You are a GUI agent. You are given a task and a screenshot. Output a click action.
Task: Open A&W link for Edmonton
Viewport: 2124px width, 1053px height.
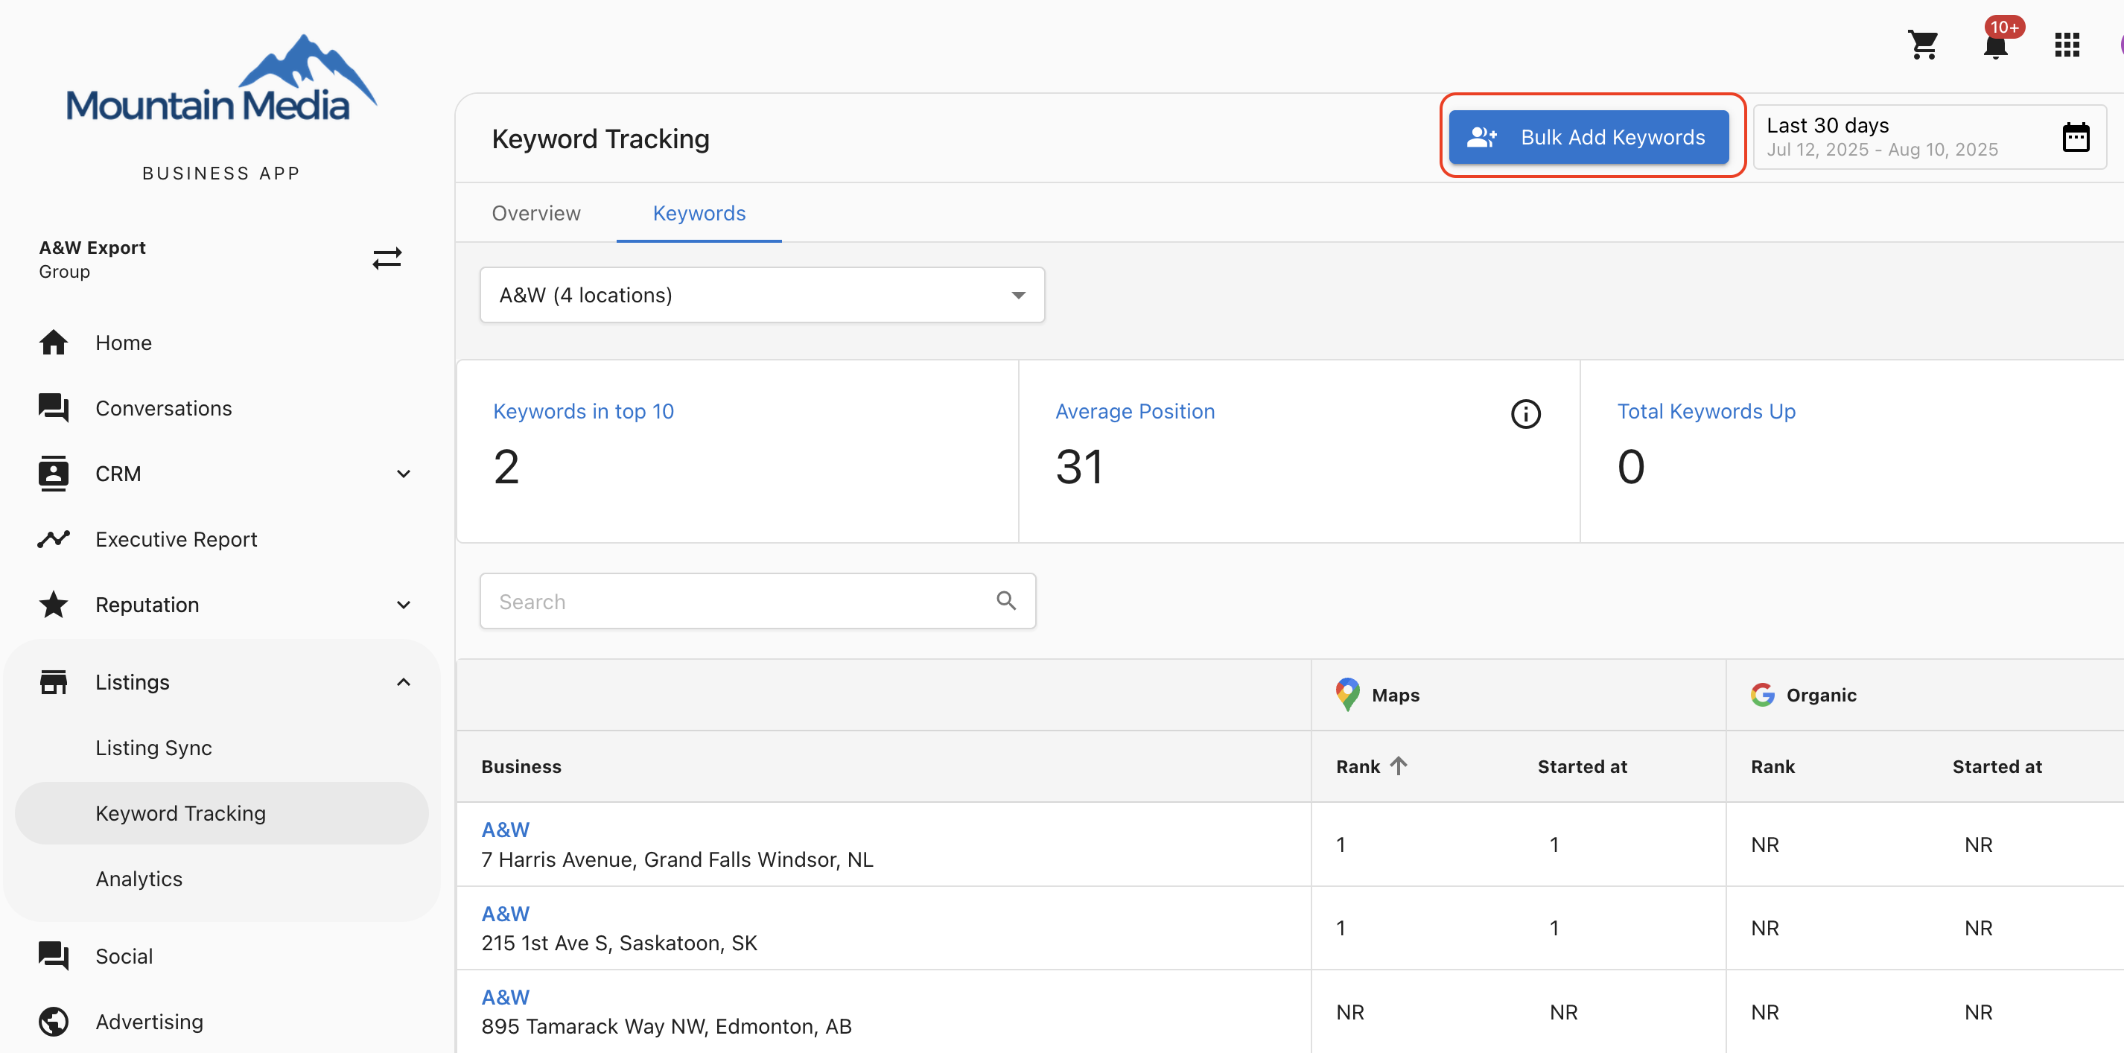click(x=506, y=997)
